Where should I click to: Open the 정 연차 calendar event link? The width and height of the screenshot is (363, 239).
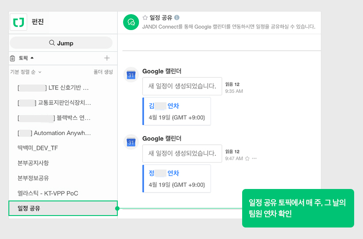pyautogui.click(x=164, y=173)
